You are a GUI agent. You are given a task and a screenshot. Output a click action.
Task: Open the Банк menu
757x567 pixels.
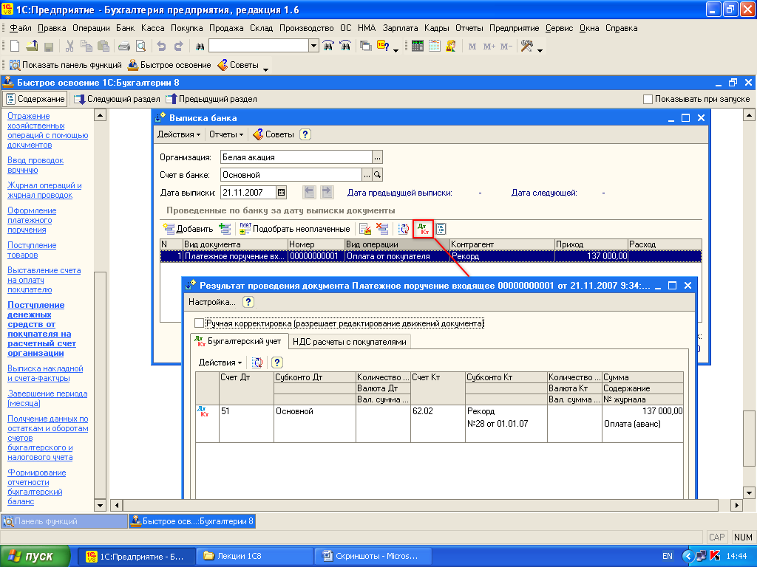coord(125,28)
